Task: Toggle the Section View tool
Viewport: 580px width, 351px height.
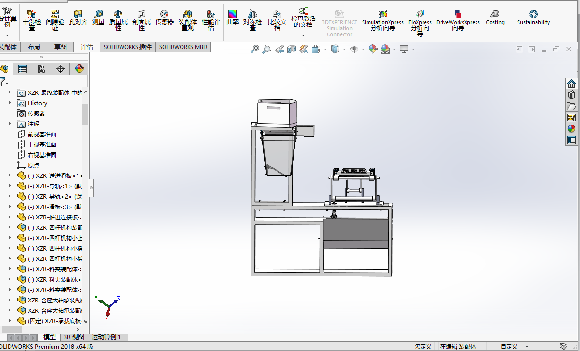Action: 292,49
